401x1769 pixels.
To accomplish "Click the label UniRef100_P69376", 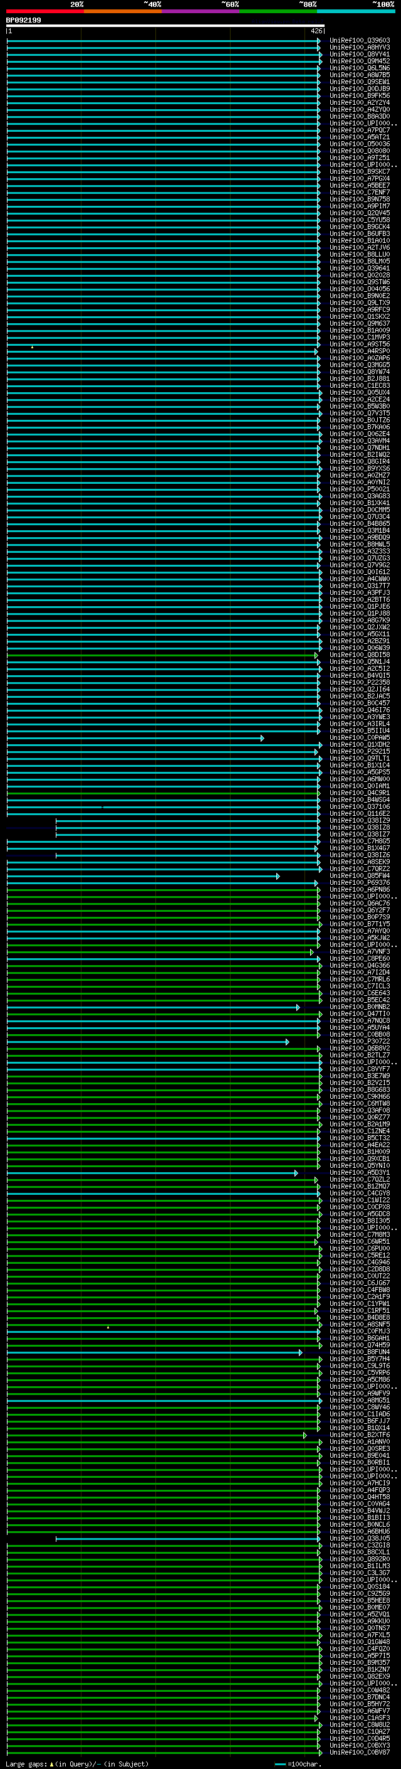I will [360, 882].
